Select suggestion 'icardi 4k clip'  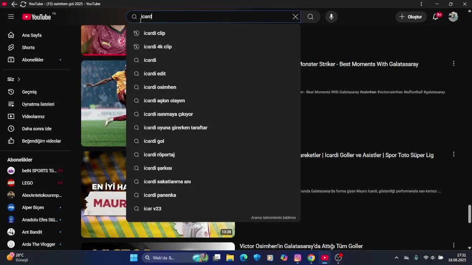213,47
